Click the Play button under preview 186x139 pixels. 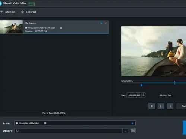pos(152,106)
